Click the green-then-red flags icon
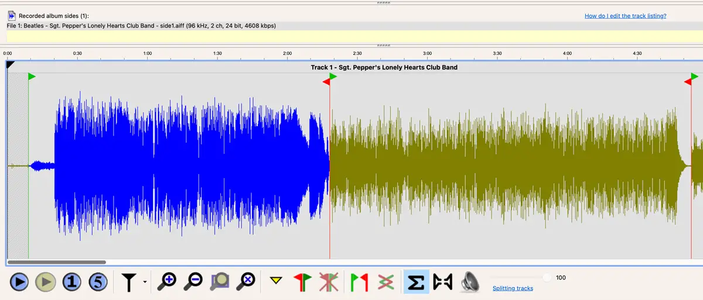The image size is (703, 300). click(359, 282)
